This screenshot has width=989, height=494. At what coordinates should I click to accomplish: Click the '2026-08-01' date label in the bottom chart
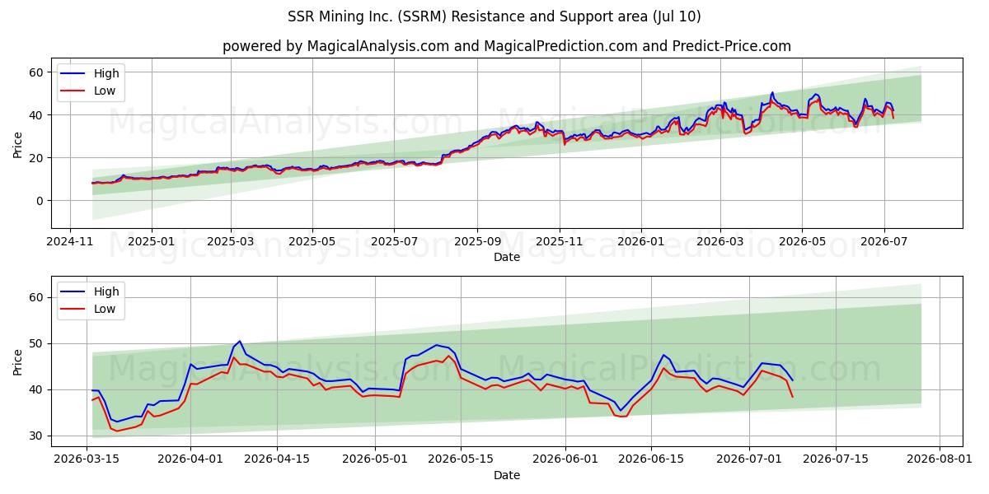(x=940, y=460)
